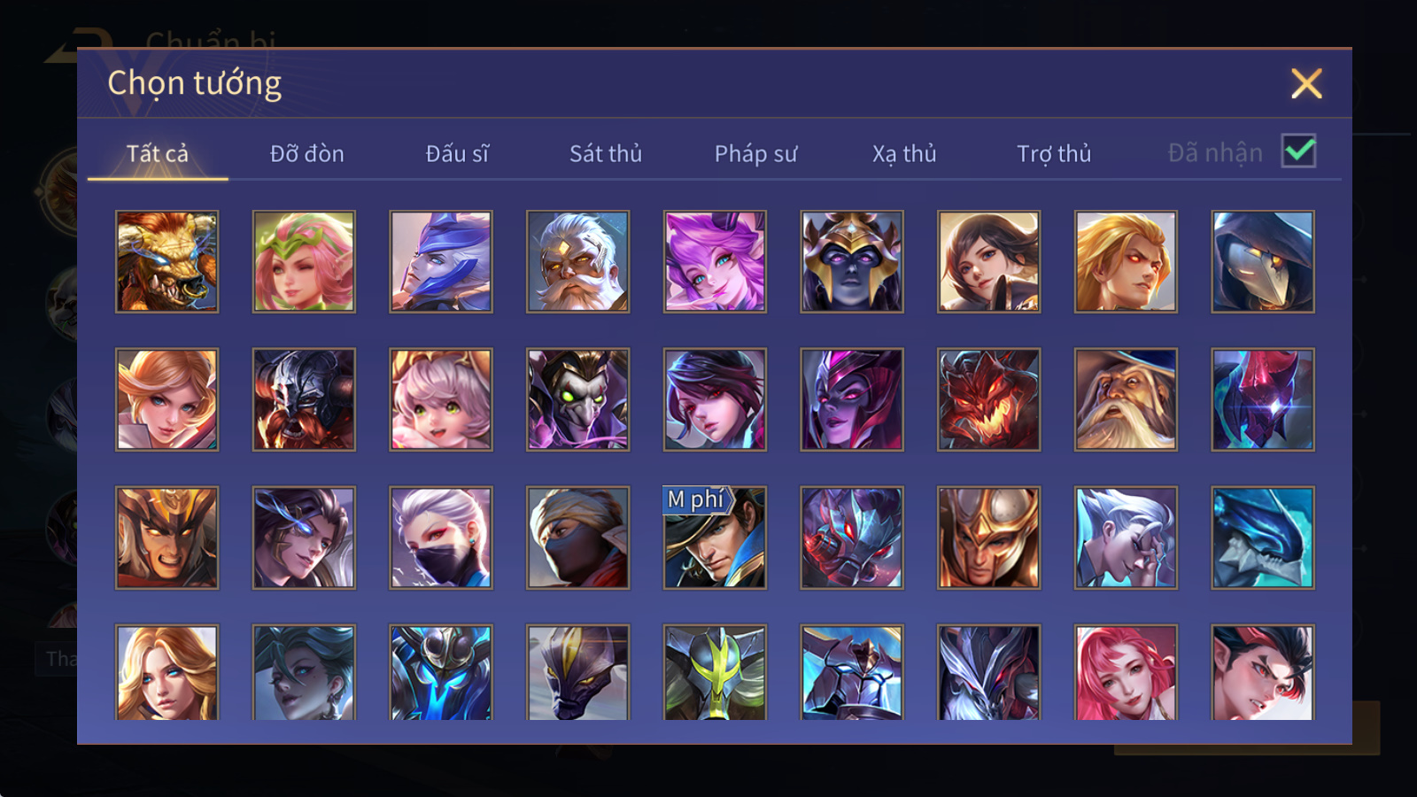Open the Sát thủ tab

(605, 153)
